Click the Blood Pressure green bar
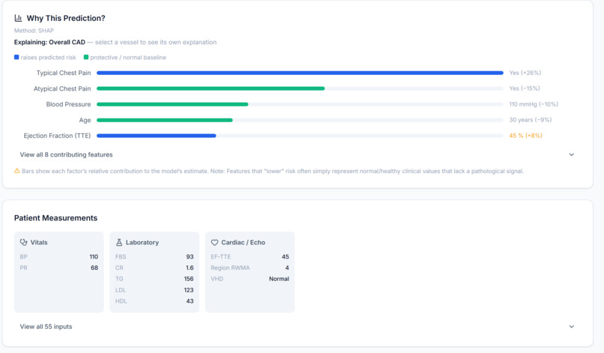The height and width of the screenshot is (353, 604). tap(172, 104)
